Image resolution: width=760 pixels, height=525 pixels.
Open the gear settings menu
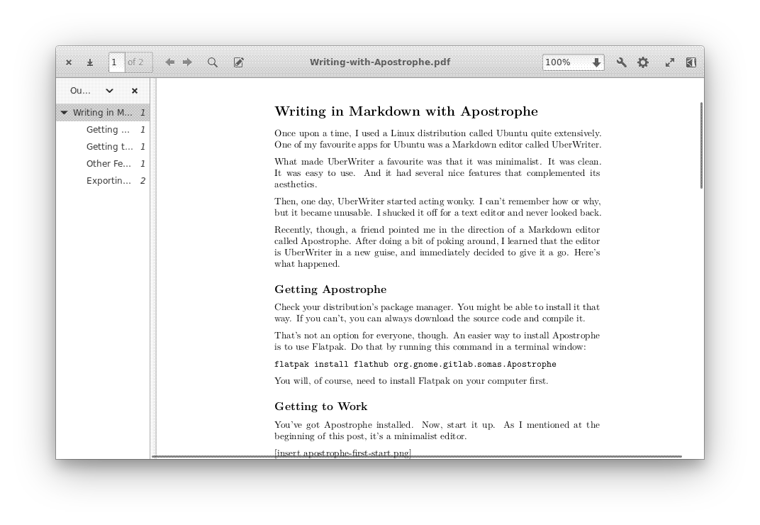click(x=643, y=62)
